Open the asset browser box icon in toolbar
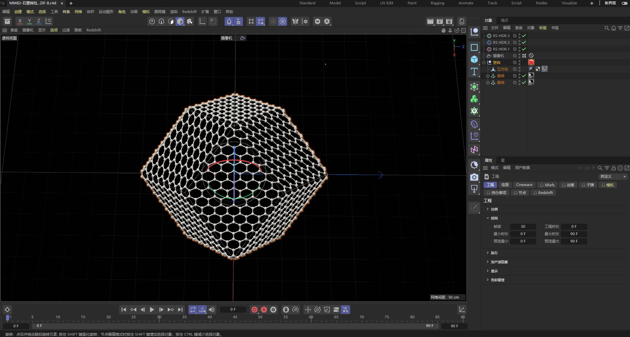The height and width of the screenshot is (337, 630). [x=7, y=21]
